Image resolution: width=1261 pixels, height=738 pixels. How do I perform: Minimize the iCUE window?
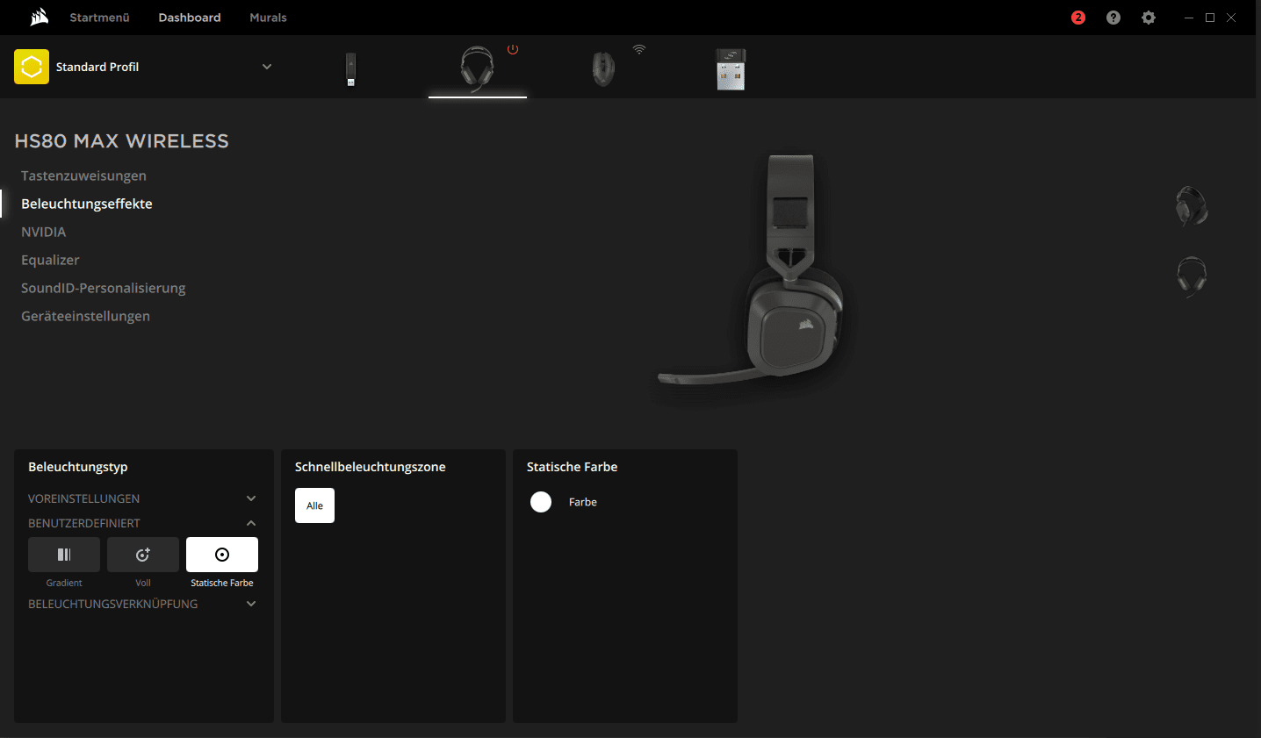(1189, 18)
